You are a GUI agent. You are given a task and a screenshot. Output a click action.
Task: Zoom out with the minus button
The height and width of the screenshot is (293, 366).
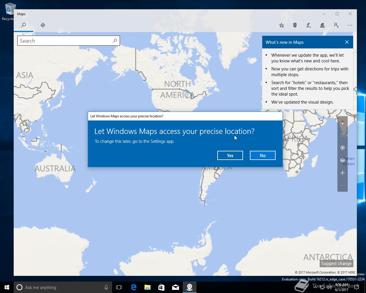343,185
